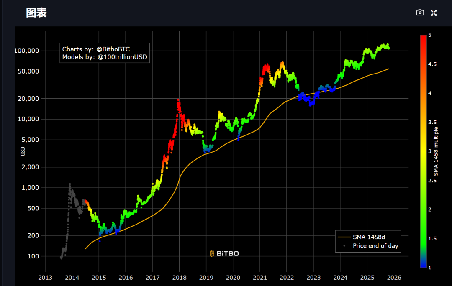Click the Models by: @100trillionUSD annotation
The width and height of the screenshot is (452, 286).
pos(104,57)
